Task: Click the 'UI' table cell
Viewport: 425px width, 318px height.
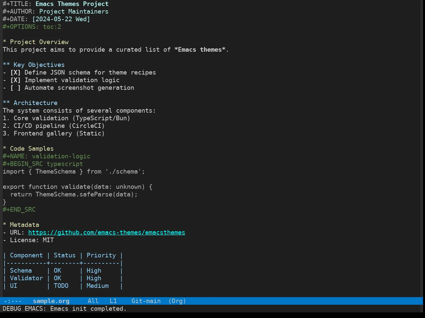Action: (14, 286)
